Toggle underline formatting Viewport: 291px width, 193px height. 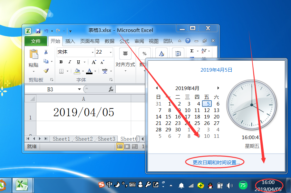[78, 62]
